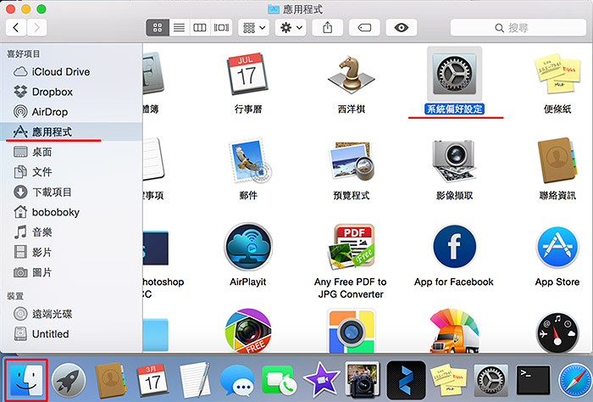Image resolution: width=593 pixels, height=402 pixels.
Task: Select Remote Disc 遠端光碟 in sidebar
Action: coord(71,314)
